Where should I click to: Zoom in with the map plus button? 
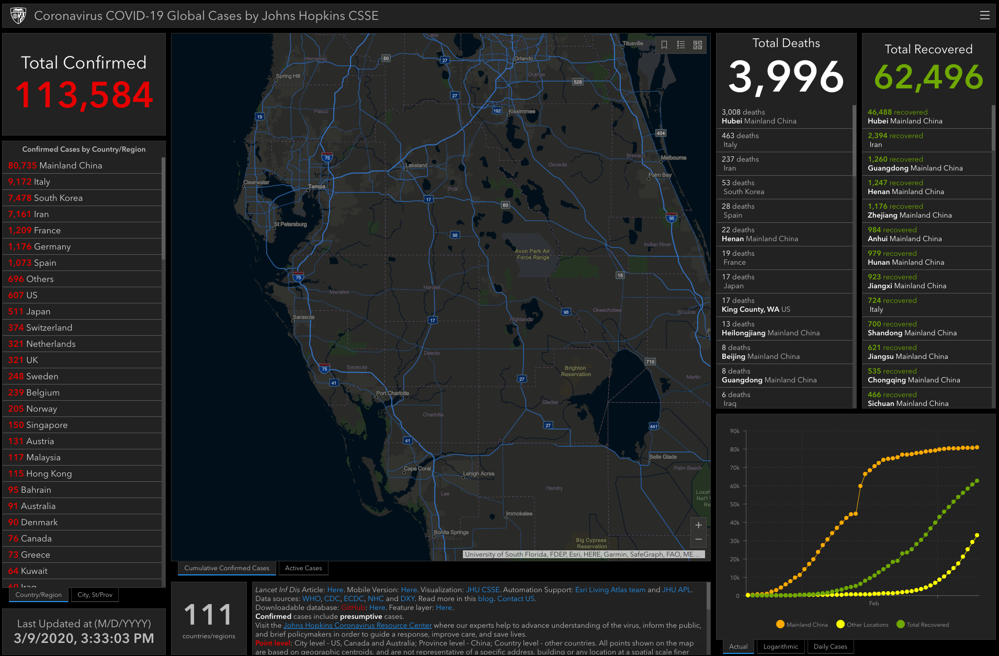698,525
